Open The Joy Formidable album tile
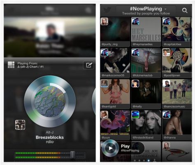195x165 pixels. click(146, 151)
